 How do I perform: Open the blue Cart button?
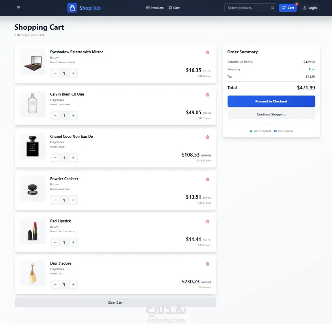click(x=288, y=8)
